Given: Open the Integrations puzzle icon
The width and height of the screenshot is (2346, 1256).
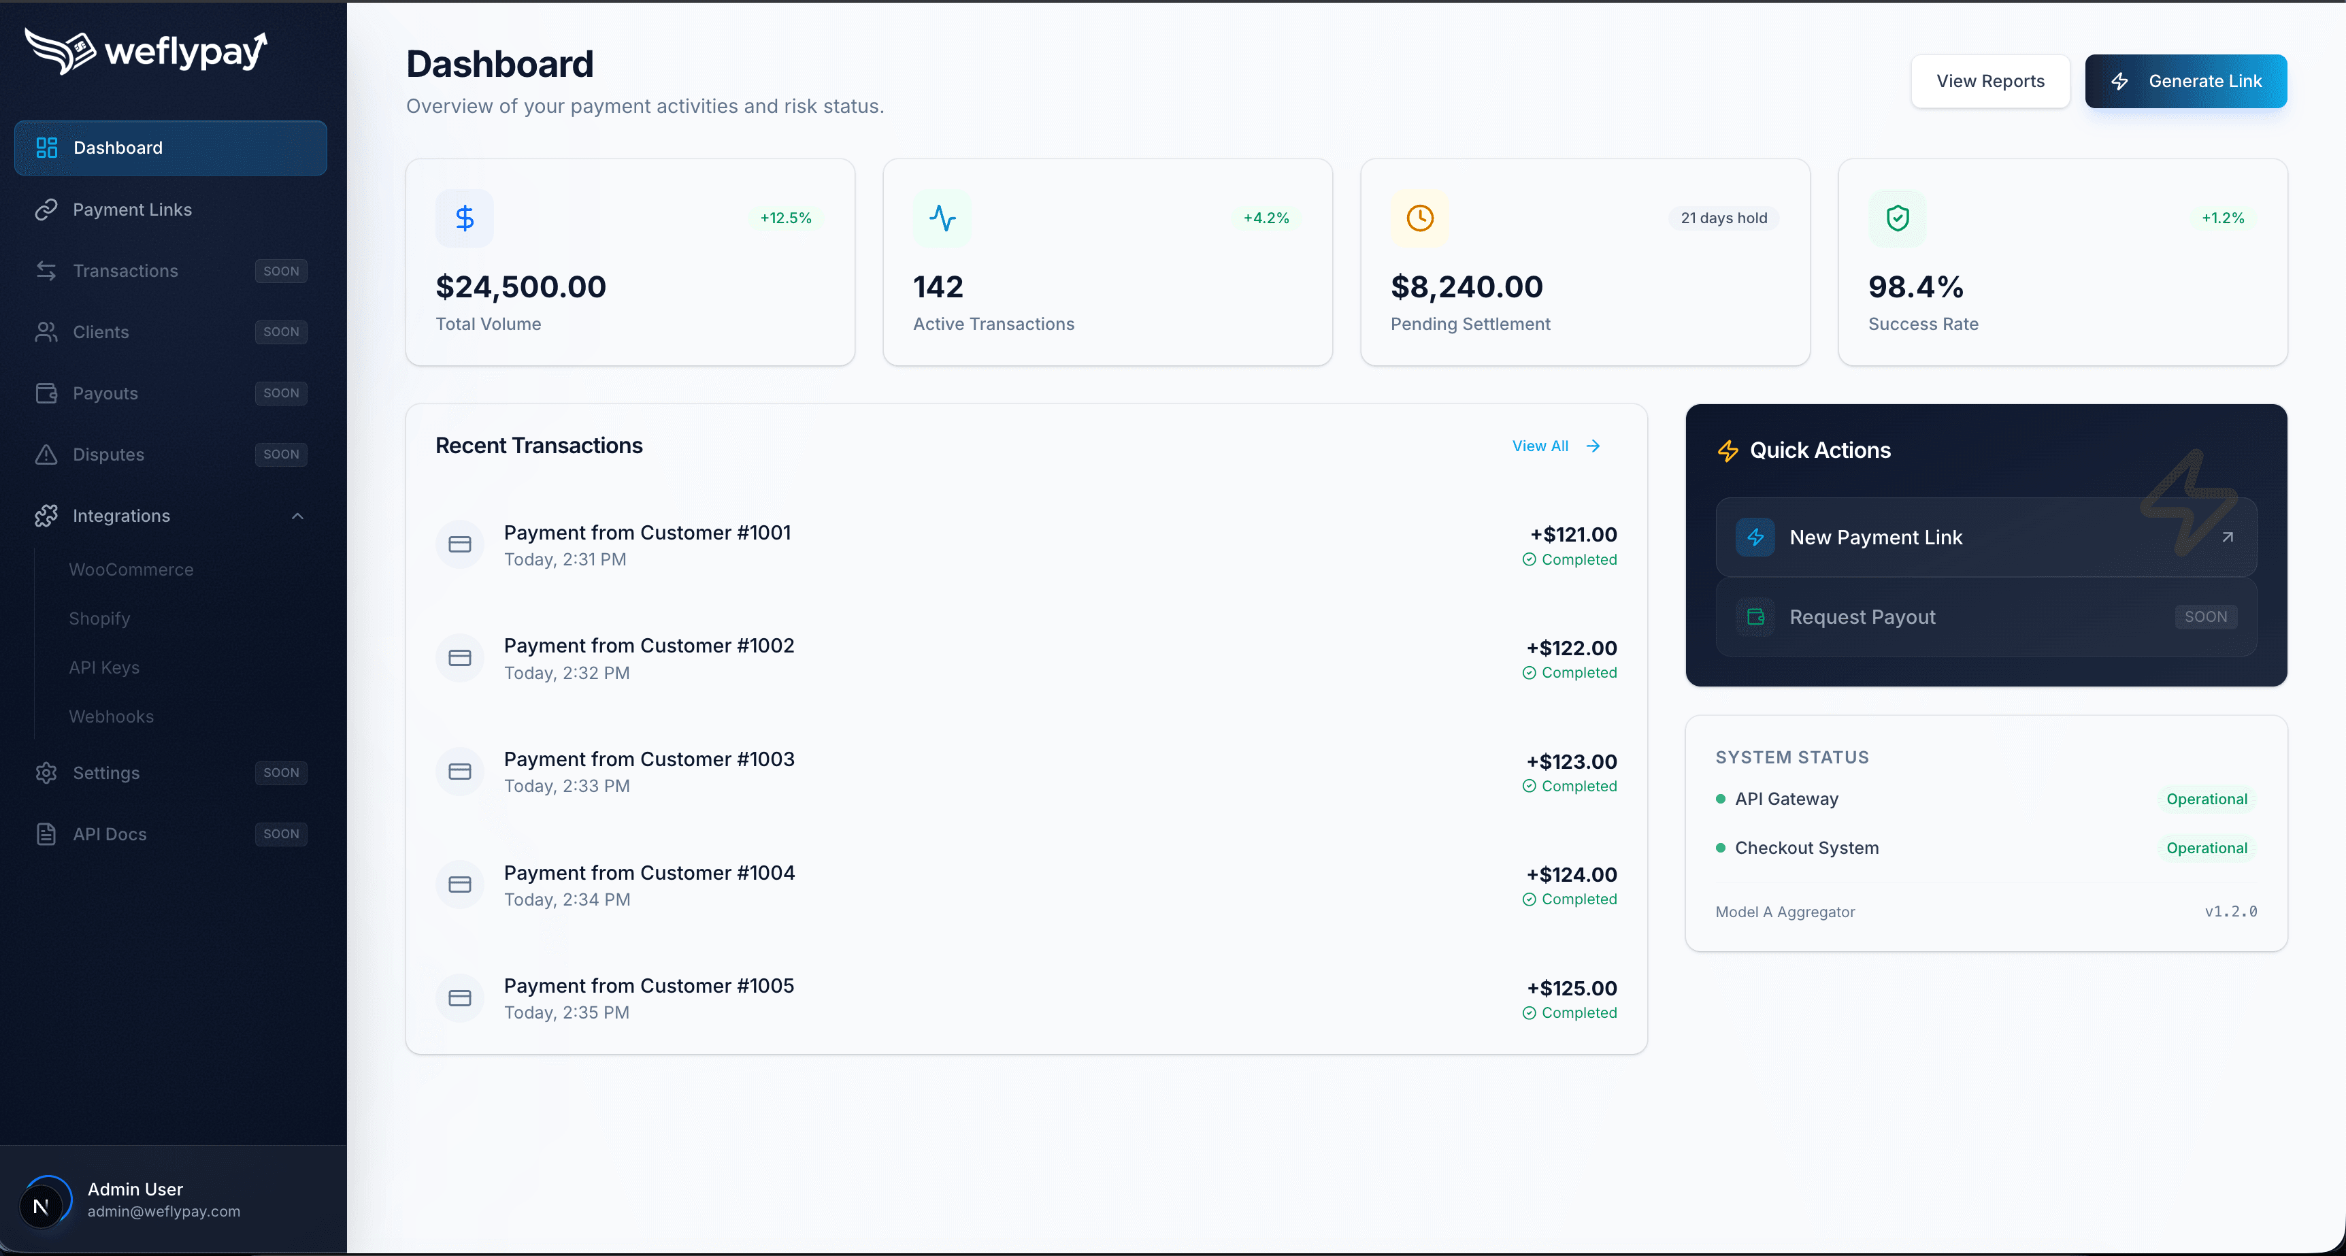Looking at the screenshot, I should pos(46,516).
